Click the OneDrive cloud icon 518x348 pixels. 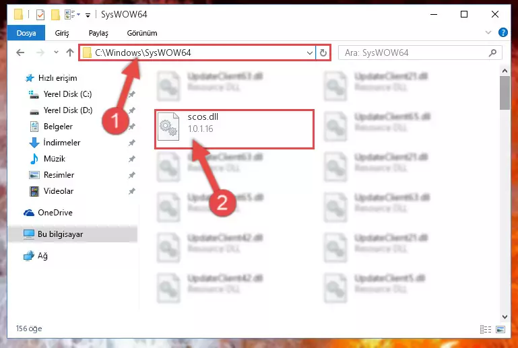[29, 213]
